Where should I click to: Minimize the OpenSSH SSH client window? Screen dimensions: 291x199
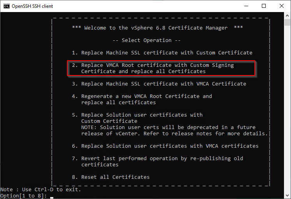[246, 6]
